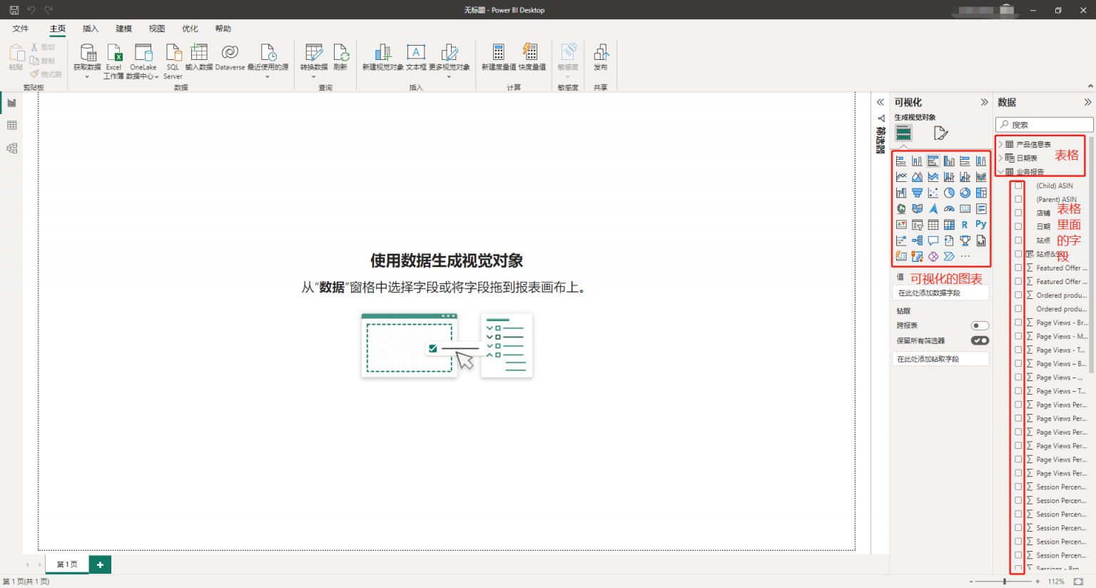Toggle the 保留所有筛选器 switch
Viewport: 1096px width, 588px height.
(x=980, y=340)
